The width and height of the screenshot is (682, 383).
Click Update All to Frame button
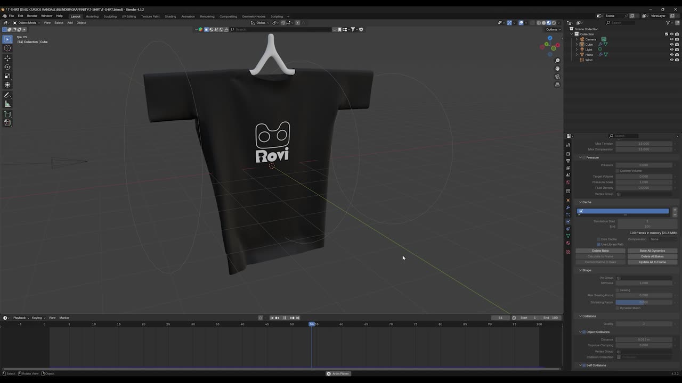click(652, 262)
